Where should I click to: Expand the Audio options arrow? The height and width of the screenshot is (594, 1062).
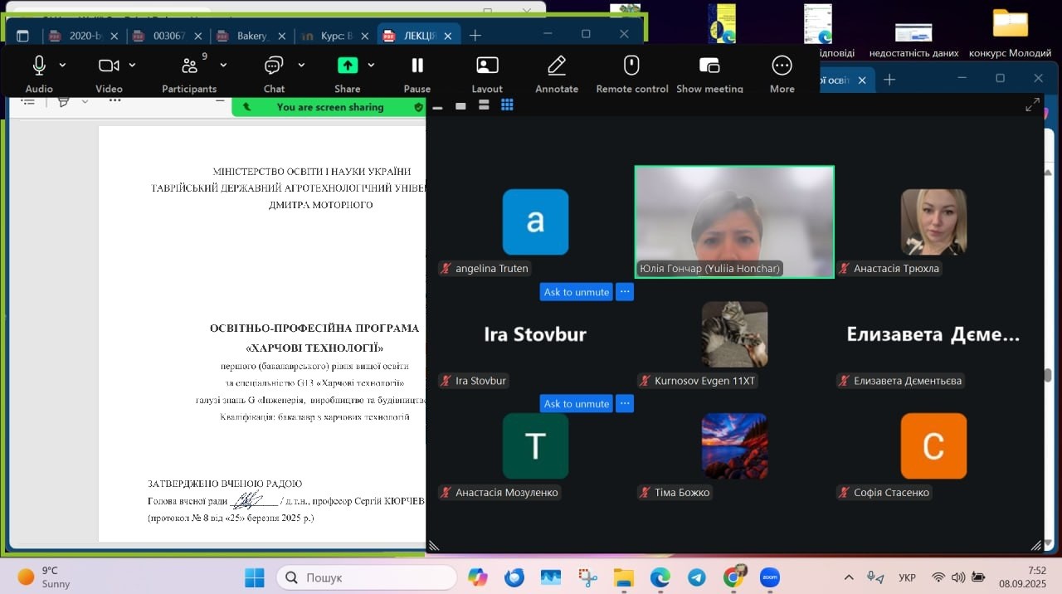tap(62, 66)
